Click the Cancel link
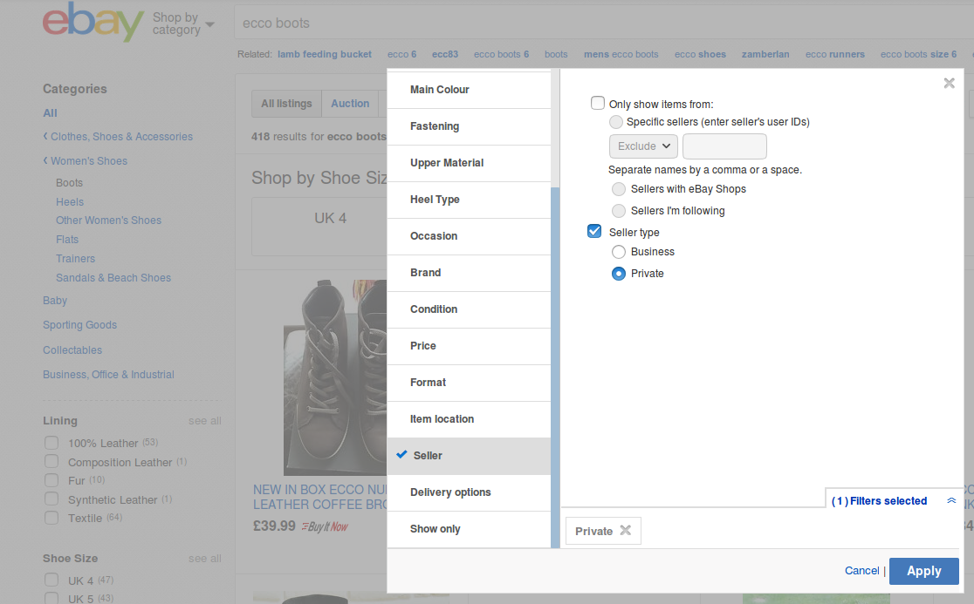 [x=861, y=571]
